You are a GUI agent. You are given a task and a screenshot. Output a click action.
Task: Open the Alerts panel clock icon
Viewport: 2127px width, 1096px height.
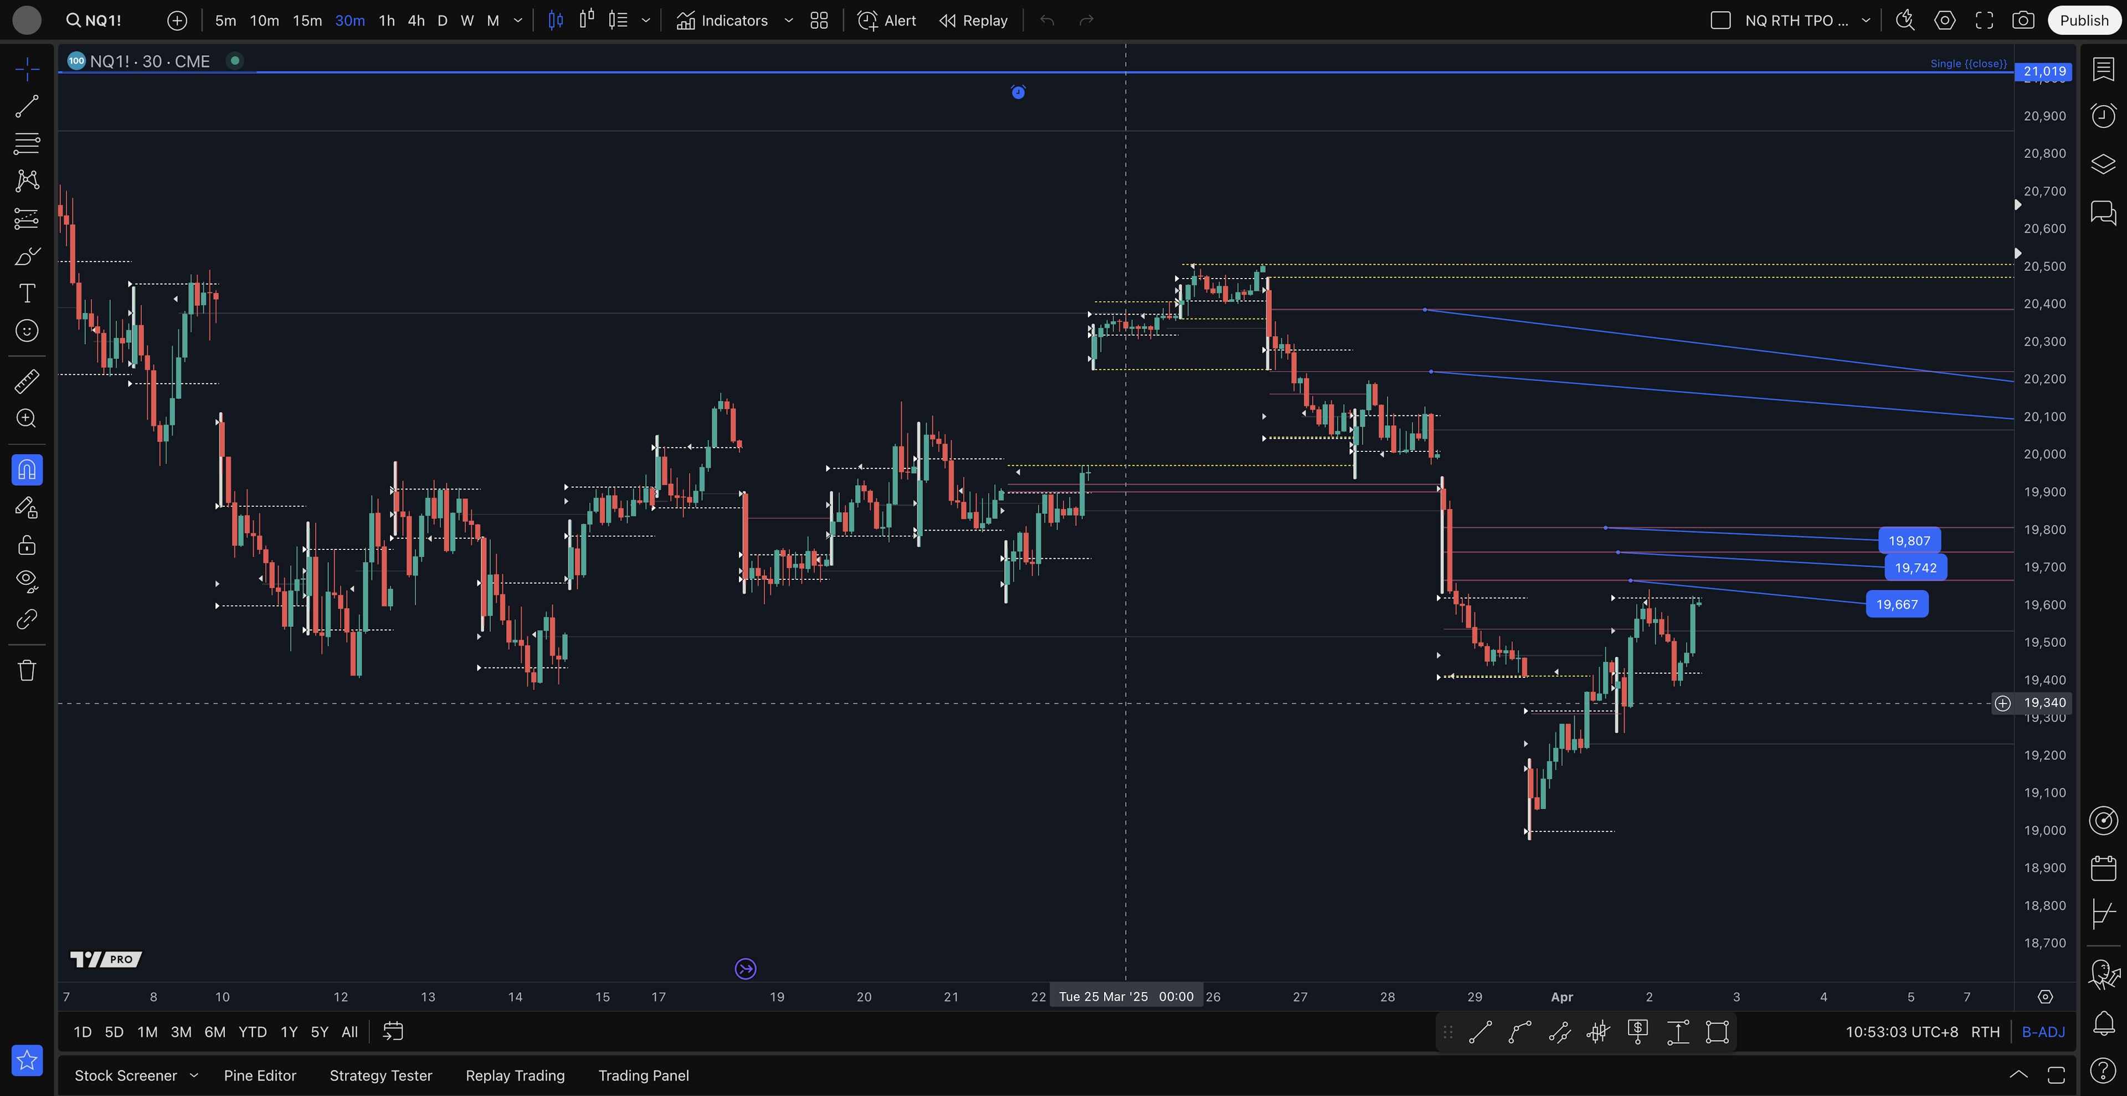[2103, 115]
